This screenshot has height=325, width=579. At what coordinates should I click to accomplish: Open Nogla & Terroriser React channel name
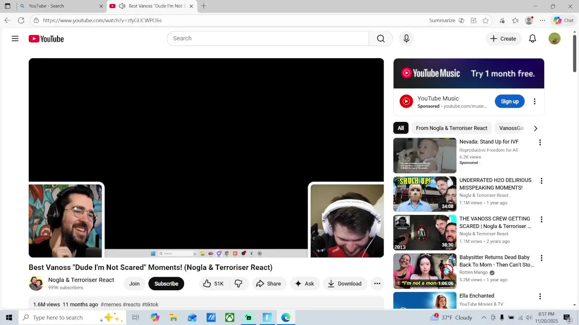pyautogui.click(x=81, y=280)
